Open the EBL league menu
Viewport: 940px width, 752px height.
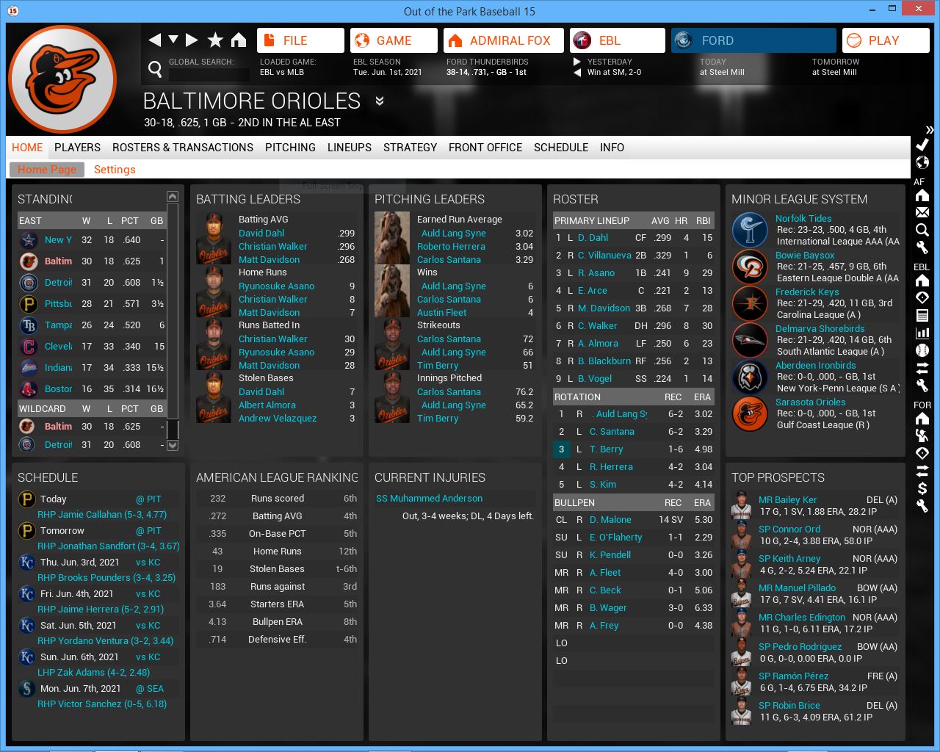click(618, 40)
